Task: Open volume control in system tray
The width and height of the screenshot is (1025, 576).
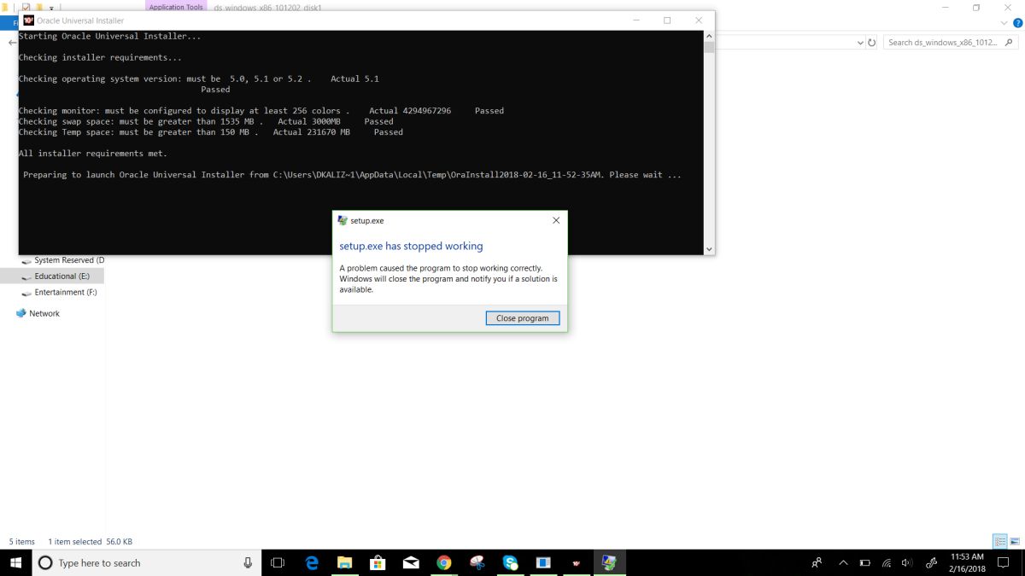Action: [x=906, y=562]
